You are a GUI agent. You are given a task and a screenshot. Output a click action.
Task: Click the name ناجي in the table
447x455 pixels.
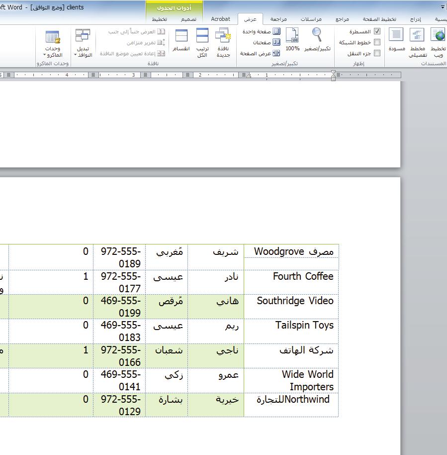click(x=228, y=350)
